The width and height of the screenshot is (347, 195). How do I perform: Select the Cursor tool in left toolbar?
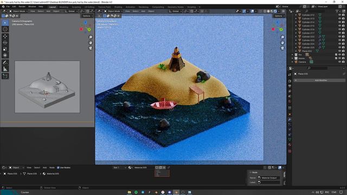5,29
